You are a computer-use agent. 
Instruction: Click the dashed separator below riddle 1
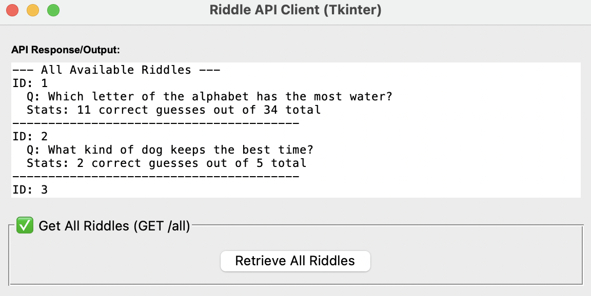pos(155,123)
